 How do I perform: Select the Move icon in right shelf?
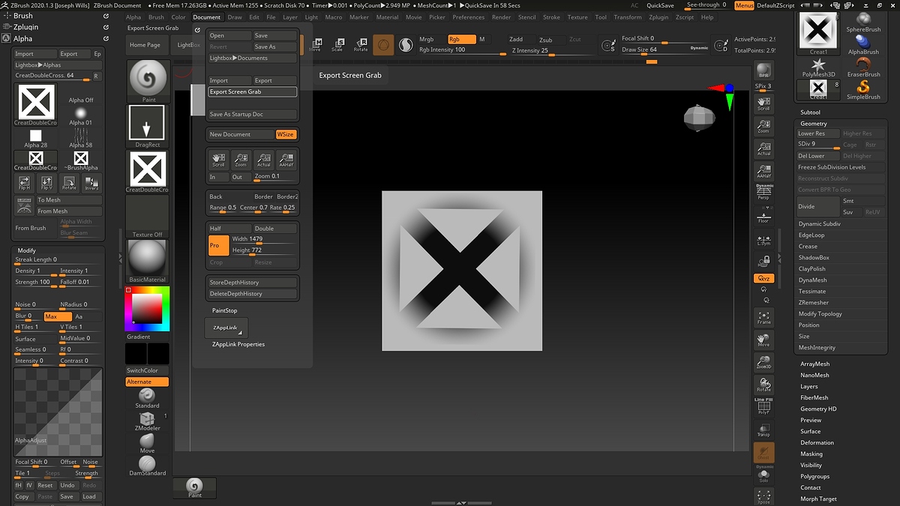pyautogui.click(x=763, y=340)
